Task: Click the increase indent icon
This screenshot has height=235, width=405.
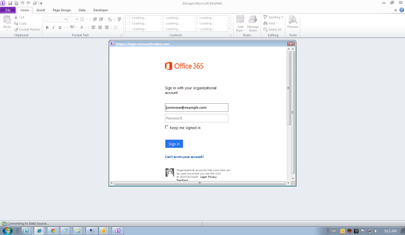Action: (101, 19)
